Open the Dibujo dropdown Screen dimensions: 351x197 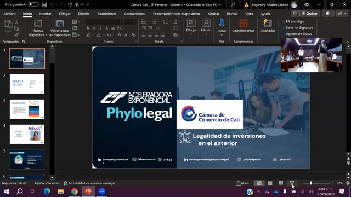191,27
